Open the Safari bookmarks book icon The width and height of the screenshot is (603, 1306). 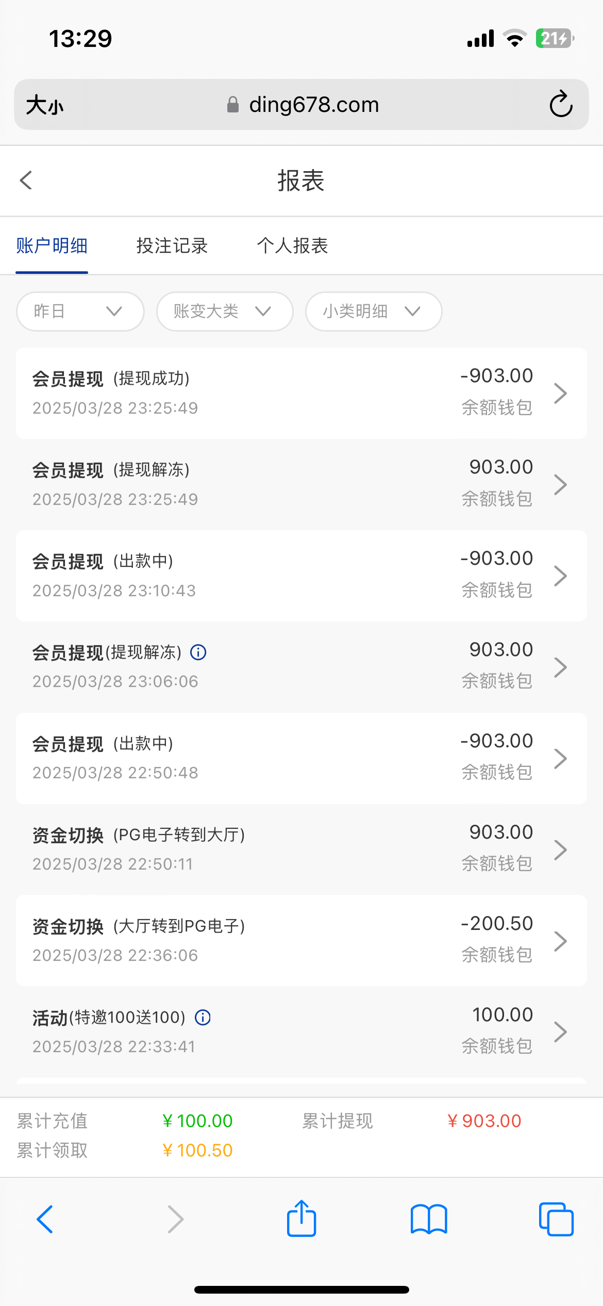429,1219
